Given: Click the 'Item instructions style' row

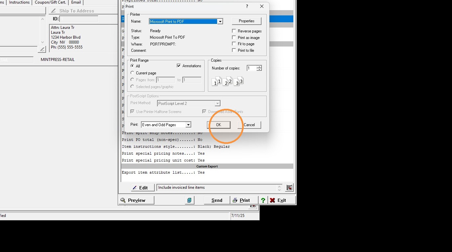Looking at the screenshot, I should (207, 146).
